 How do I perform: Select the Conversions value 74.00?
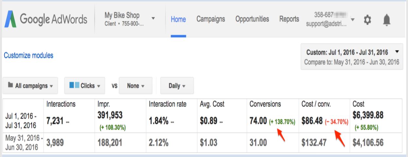click(258, 122)
